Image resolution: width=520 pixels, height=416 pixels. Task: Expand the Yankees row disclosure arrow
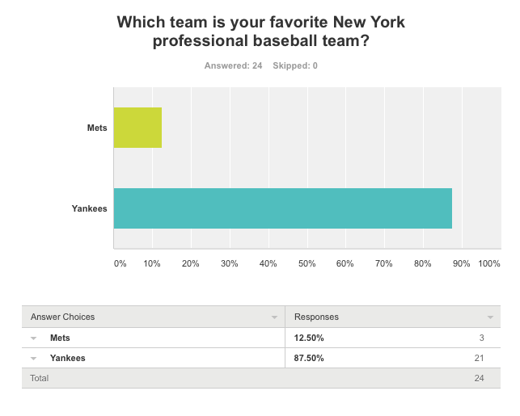[x=35, y=358]
